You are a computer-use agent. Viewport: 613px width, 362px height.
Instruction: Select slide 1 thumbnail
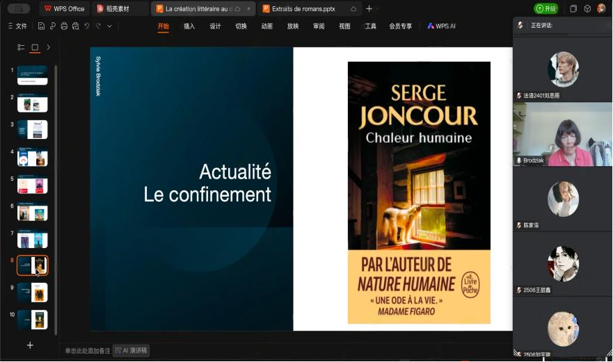[x=33, y=75]
